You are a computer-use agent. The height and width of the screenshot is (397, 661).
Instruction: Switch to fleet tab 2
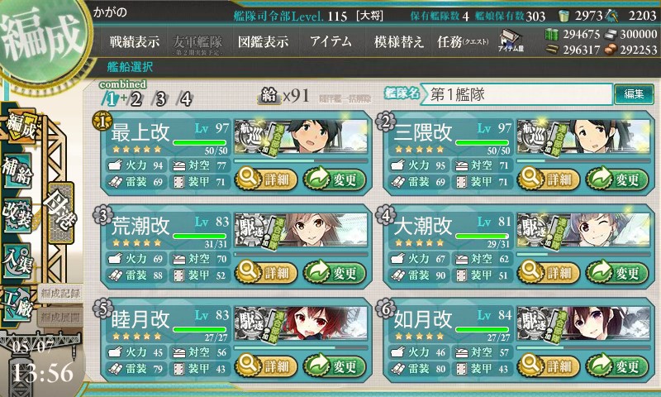tap(136, 99)
